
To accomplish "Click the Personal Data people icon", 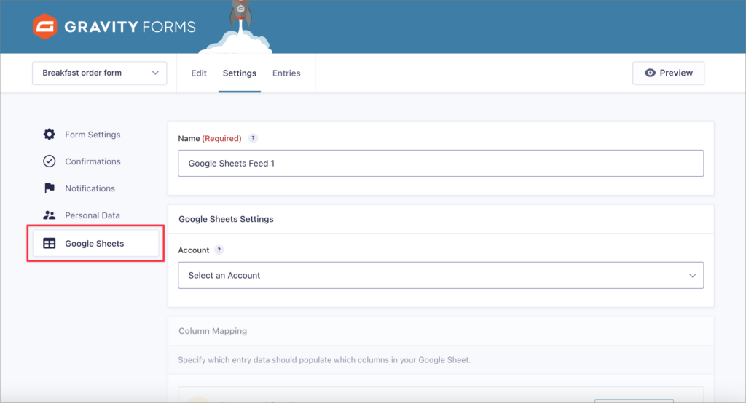I will pos(49,215).
